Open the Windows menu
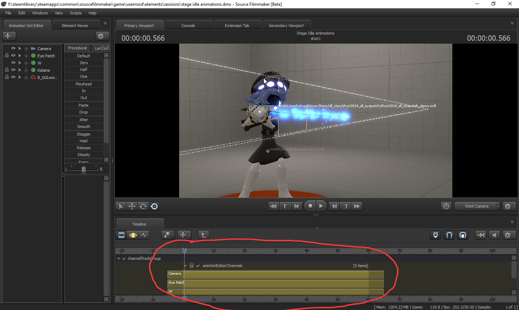 [x=40, y=13]
